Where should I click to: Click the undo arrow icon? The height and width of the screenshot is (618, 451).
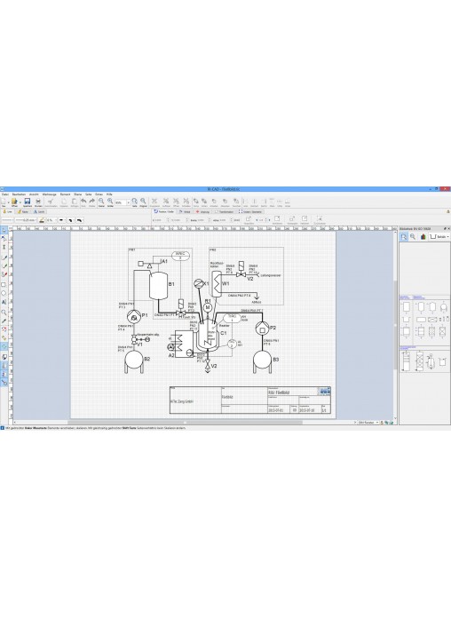click(x=83, y=202)
